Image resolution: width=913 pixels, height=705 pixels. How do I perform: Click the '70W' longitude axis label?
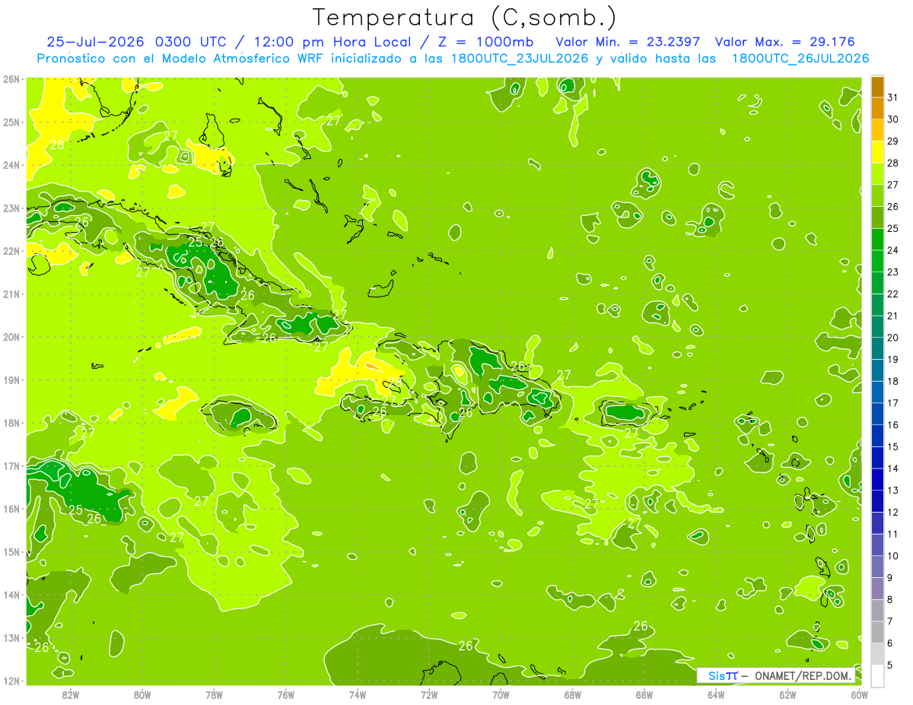tap(501, 694)
